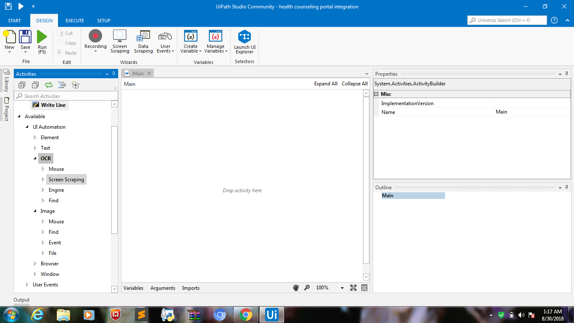Click the Cut command

tap(66, 33)
